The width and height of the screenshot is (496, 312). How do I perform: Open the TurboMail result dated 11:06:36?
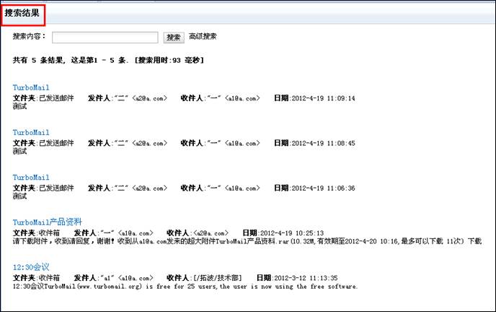coord(30,178)
